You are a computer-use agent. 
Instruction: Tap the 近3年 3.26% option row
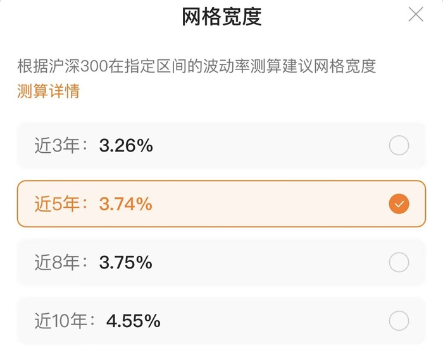pos(253,147)
